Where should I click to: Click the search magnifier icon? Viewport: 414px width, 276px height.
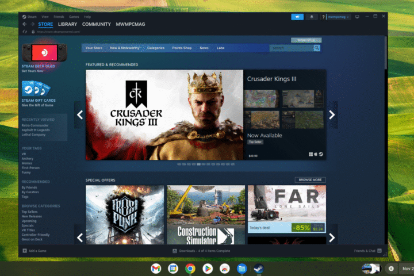point(317,48)
